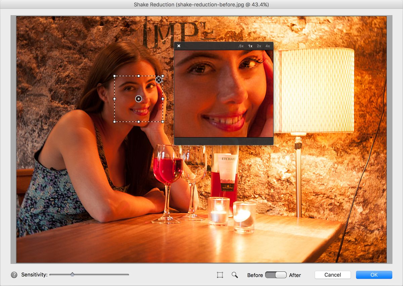Click the bottom-right handle of the blur region
403x286 pixels.
tap(163, 121)
